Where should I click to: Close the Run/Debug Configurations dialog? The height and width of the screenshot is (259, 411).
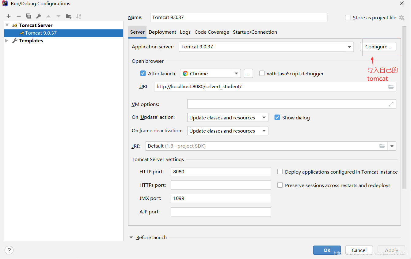[402, 4]
